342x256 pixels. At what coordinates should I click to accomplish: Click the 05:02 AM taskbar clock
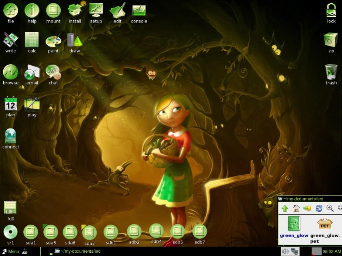332,252
